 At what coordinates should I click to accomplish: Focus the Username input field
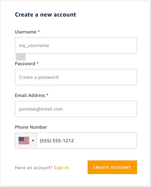coord(76,45)
